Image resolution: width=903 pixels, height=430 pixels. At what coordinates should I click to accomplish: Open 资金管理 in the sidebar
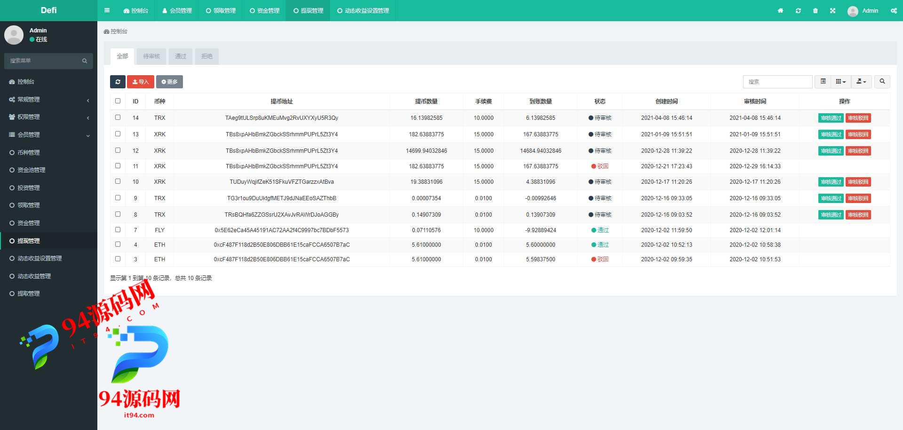pyautogui.click(x=48, y=223)
